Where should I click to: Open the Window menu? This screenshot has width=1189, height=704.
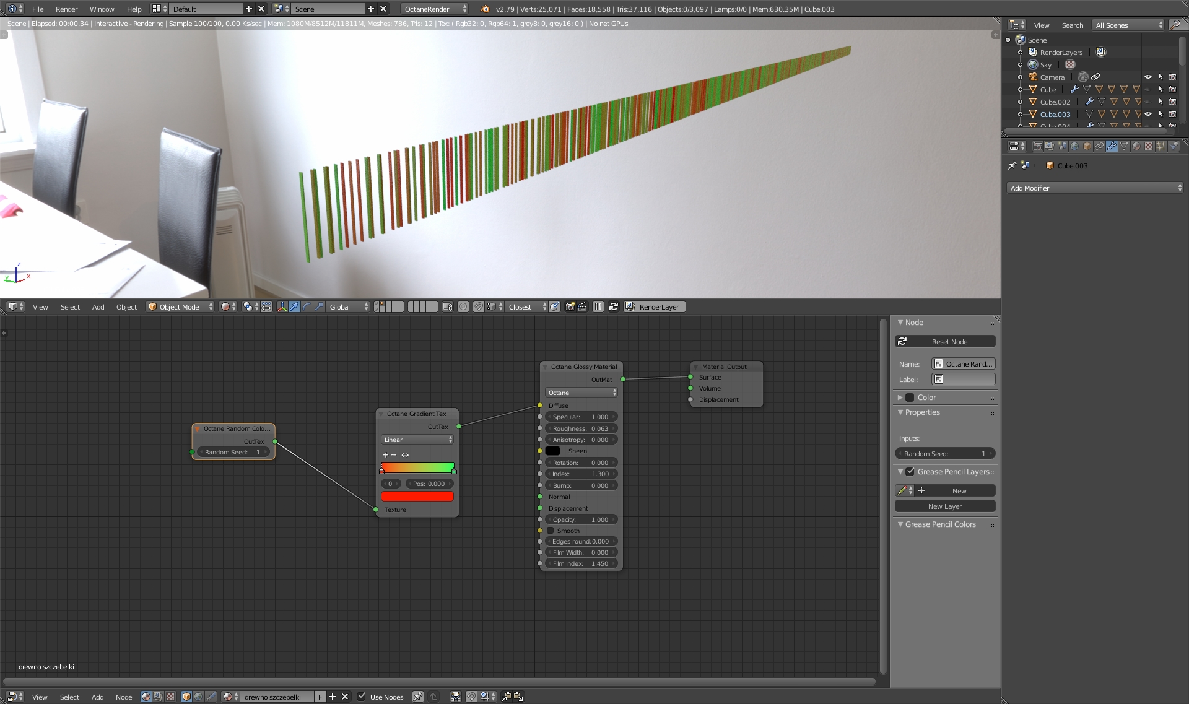tap(102, 9)
